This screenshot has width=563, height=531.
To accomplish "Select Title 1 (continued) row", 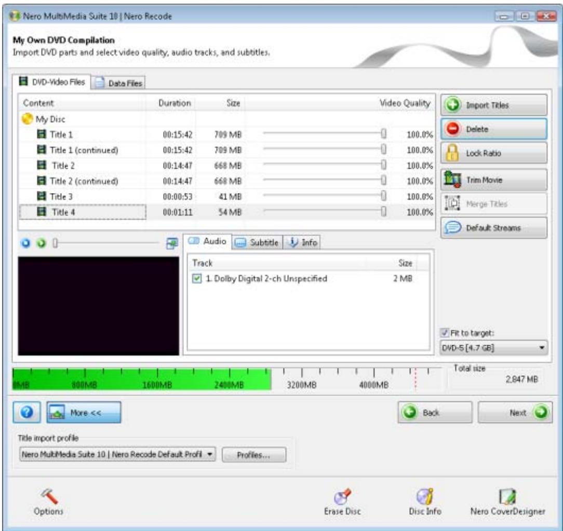I will point(226,150).
